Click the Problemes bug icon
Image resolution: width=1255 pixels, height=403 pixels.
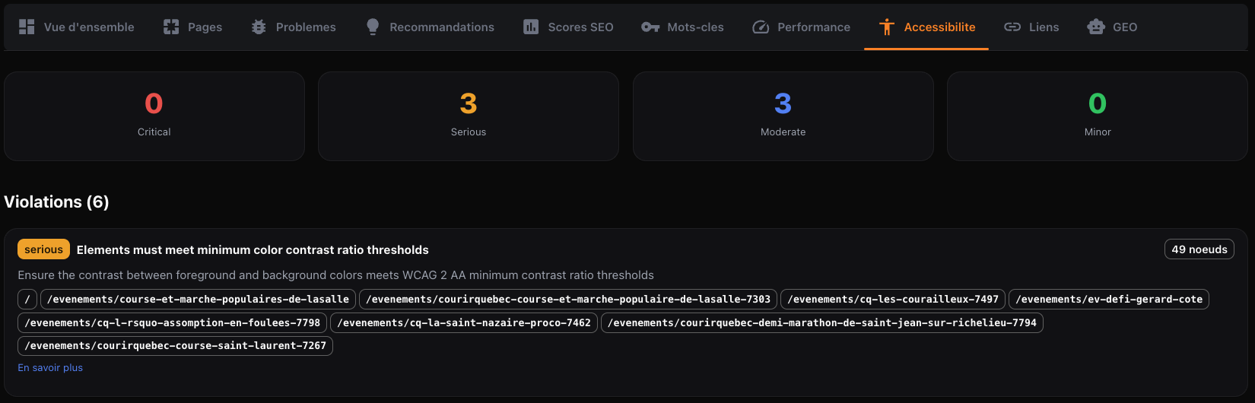click(x=259, y=27)
